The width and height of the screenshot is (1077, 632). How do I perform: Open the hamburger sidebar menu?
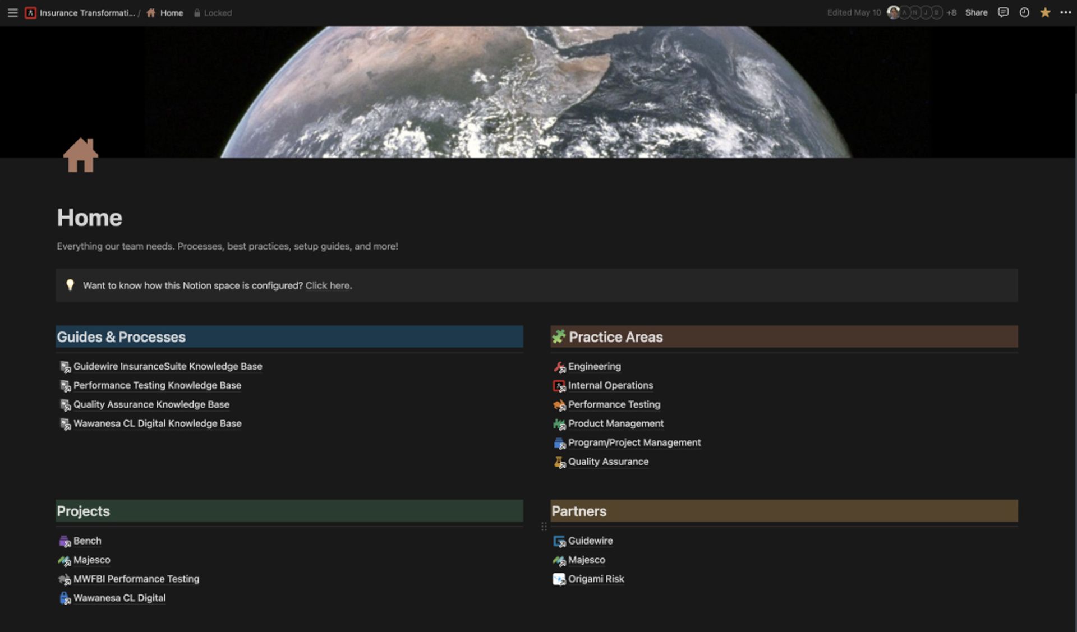[12, 12]
